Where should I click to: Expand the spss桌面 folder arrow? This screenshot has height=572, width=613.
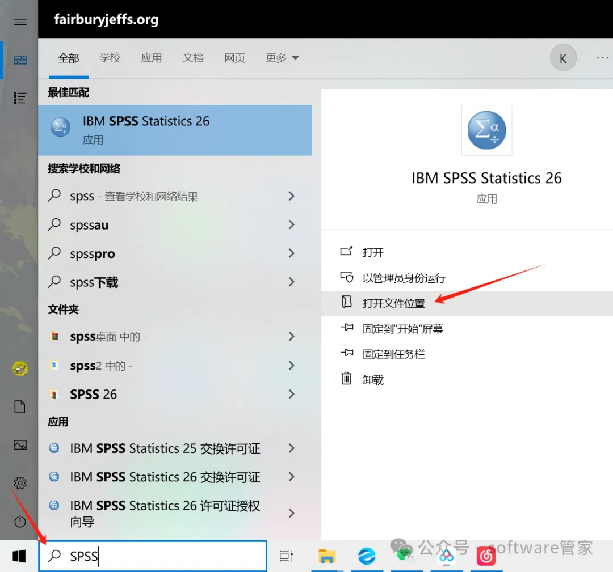pos(291,337)
